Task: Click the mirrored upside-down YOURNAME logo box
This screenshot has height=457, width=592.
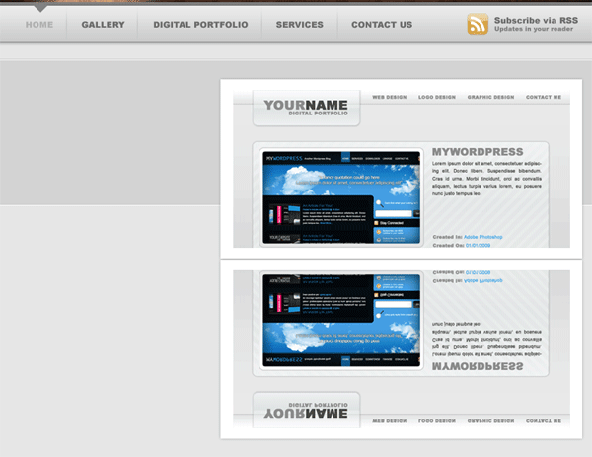Action: (x=306, y=410)
